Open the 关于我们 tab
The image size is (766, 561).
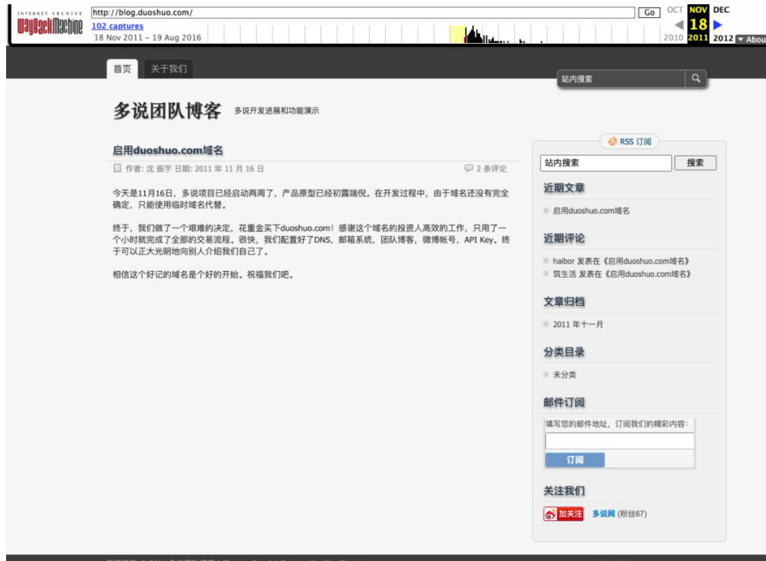[169, 69]
